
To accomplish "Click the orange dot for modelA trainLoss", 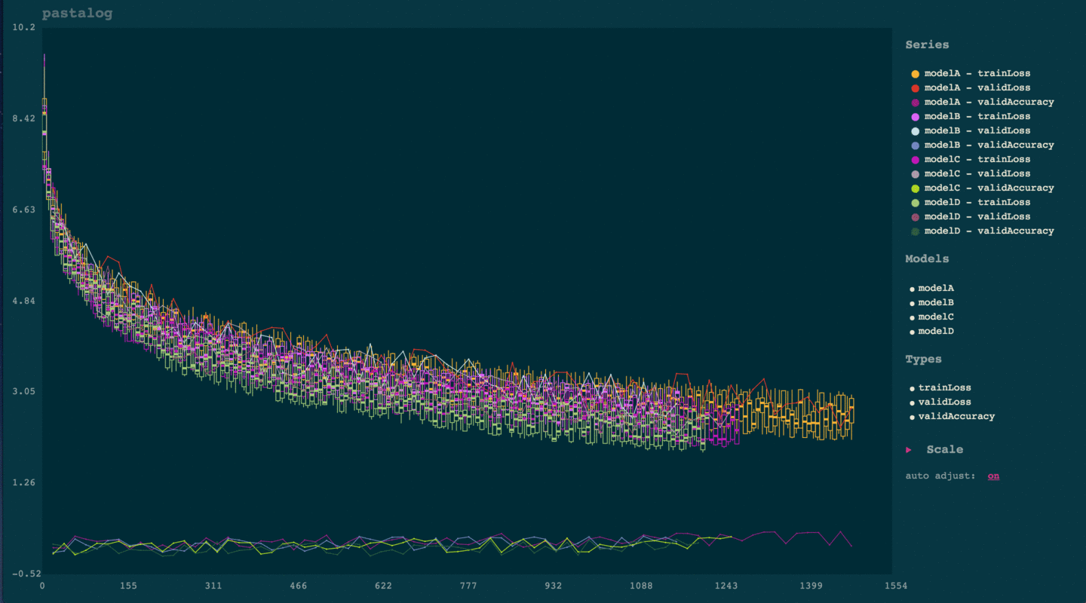I will [x=915, y=74].
